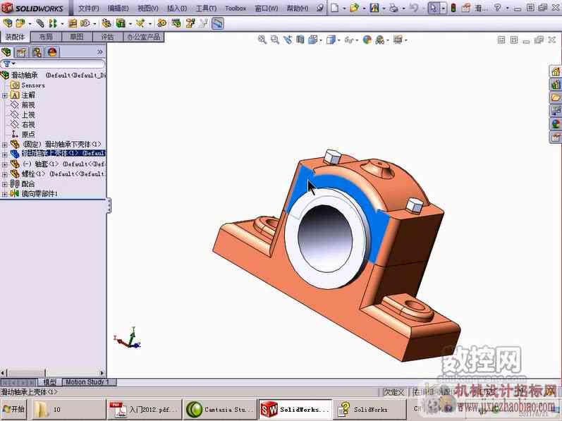Switch to the 办公室产品 tab
Image resolution: width=562 pixels, height=421 pixels.
144,37
